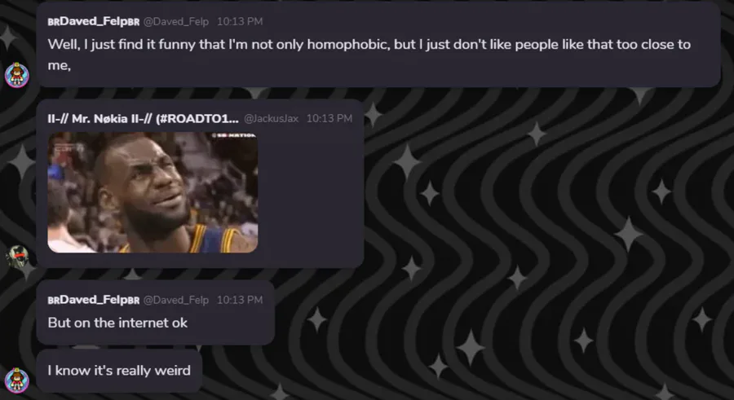Open the avatar next to "I know it's really weird"
Viewport: 734px width, 400px height.
pyautogui.click(x=17, y=380)
